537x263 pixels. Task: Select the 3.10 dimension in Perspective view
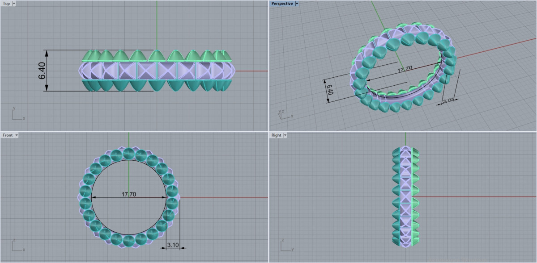(x=448, y=101)
